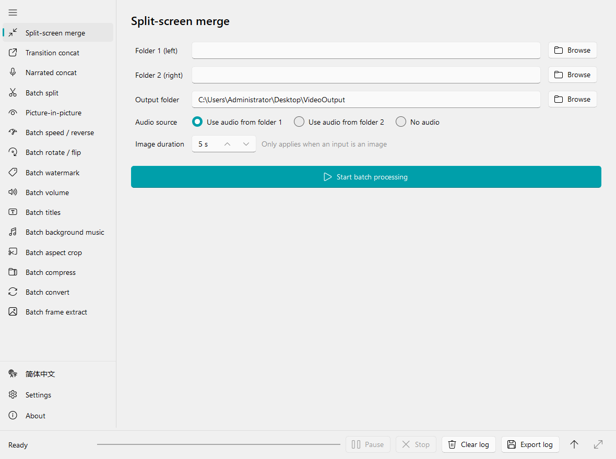The image size is (616, 459).
Task: Click the Split-screen merge page heading
Action: tap(180, 21)
